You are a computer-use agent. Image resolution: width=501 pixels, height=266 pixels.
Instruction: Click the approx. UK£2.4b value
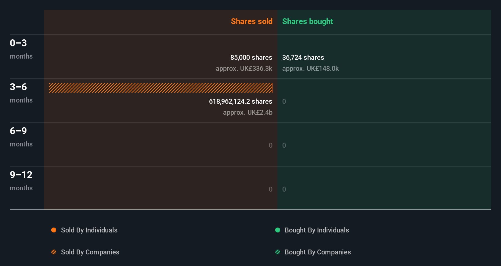pyautogui.click(x=248, y=112)
